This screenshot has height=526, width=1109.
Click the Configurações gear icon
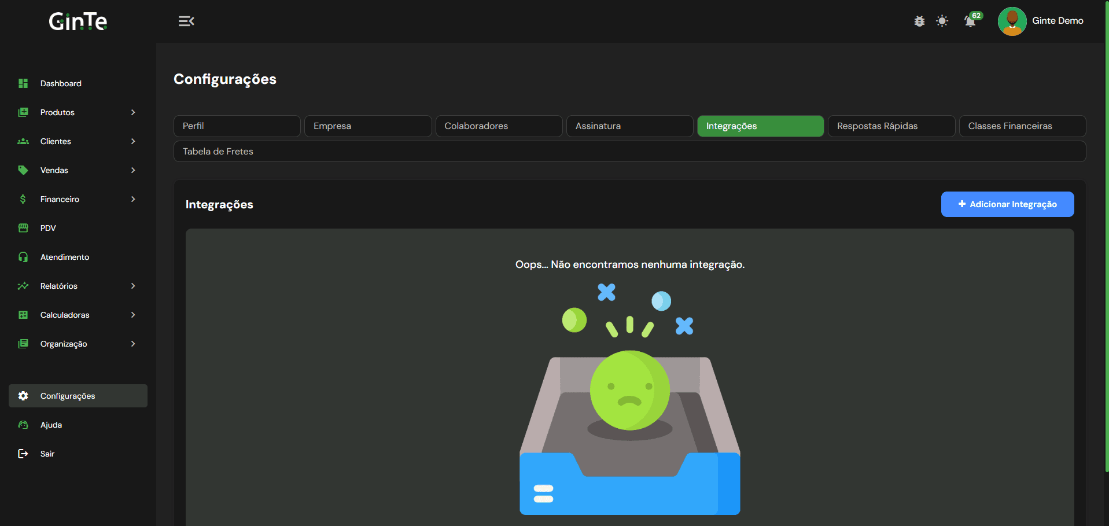click(x=23, y=396)
